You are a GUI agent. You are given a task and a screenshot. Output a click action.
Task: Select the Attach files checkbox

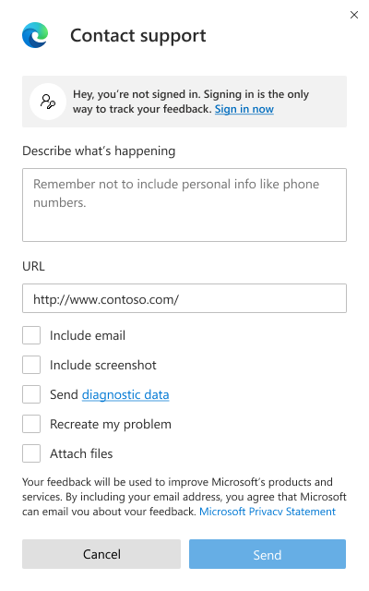click(31, 453)
